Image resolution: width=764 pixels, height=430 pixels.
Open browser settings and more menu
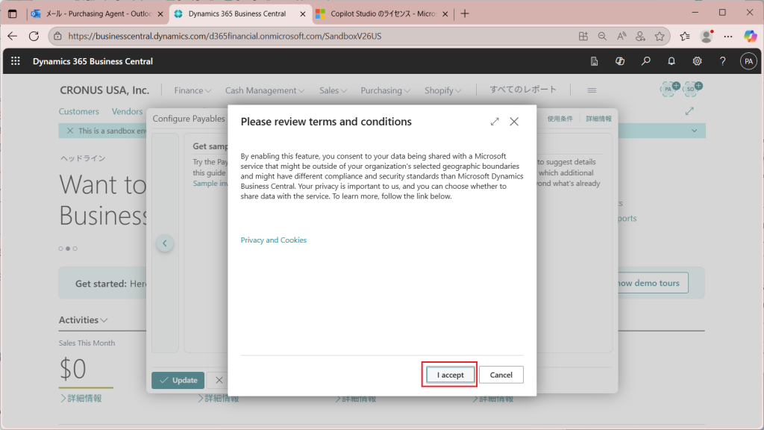[x=728, y=36]
